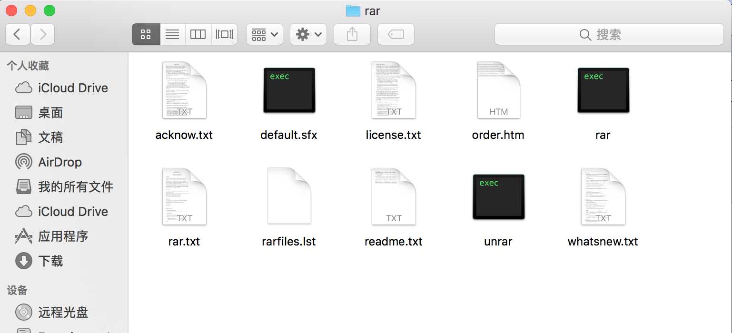Image resolution: width=732 pixels, height=333 pixels.
Task: Click the whatsnew.txt file name
Action: 603,242
